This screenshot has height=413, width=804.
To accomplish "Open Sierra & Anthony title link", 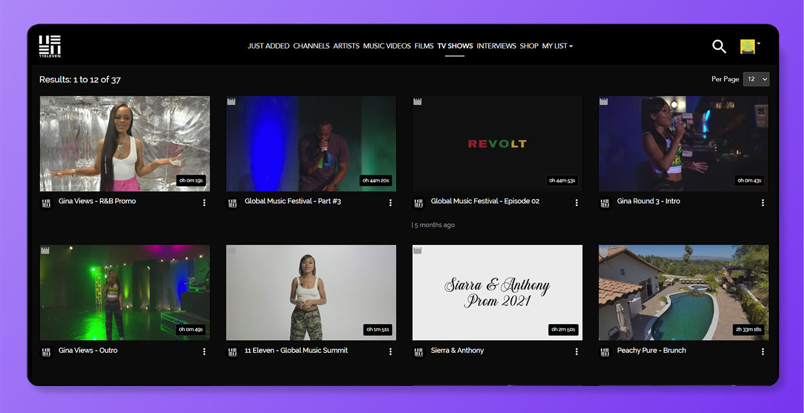I will point(457,350).
